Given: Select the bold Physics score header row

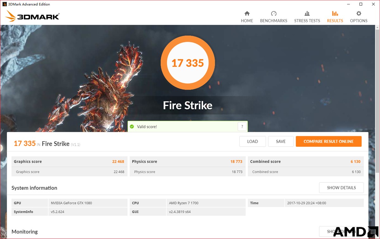Looking at the screenshot, I should pyautogui.click(x=188, y=162).
